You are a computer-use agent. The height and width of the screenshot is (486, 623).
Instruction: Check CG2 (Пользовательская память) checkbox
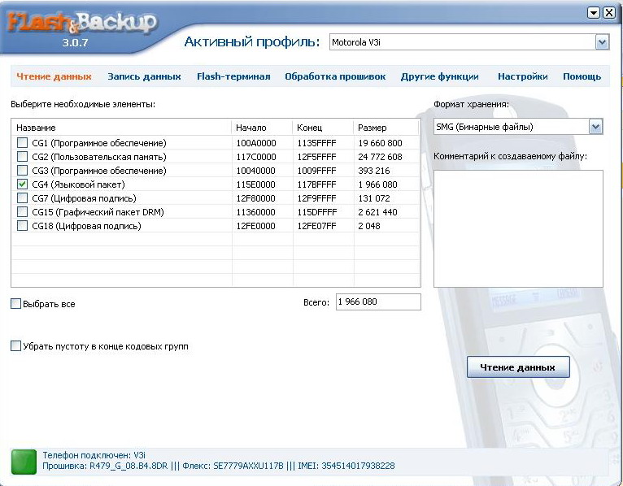click(x=22, y=156)
